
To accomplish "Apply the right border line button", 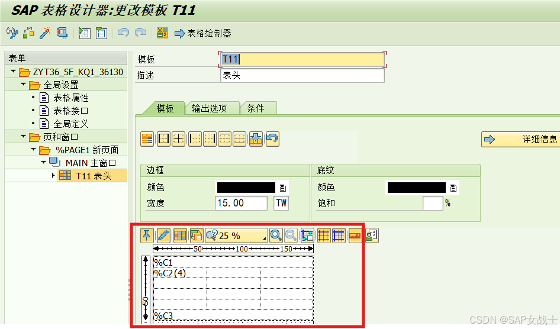I will coord(210,139).
